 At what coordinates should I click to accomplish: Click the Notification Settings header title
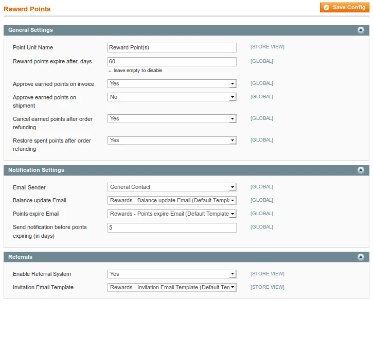coord(36,170)
